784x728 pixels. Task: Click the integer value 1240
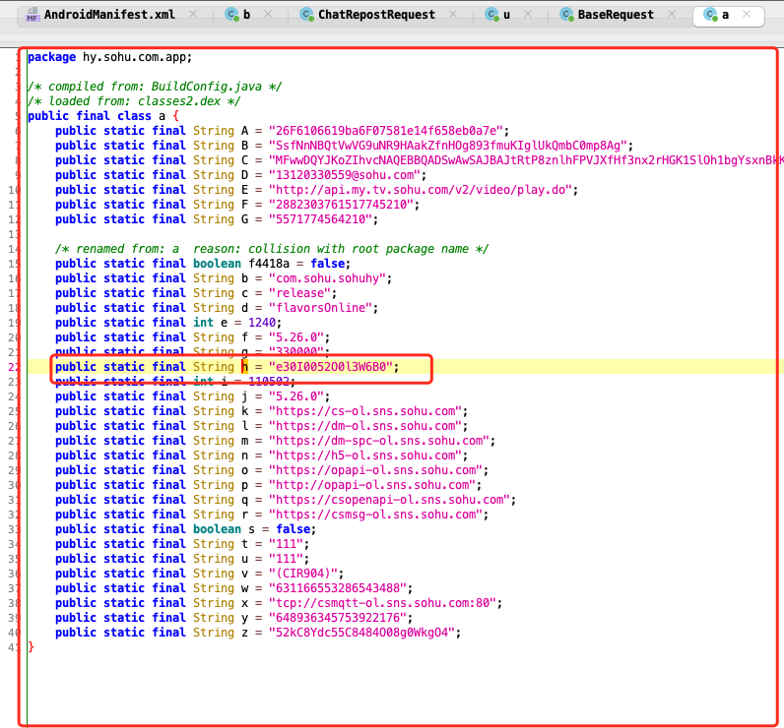262,323
